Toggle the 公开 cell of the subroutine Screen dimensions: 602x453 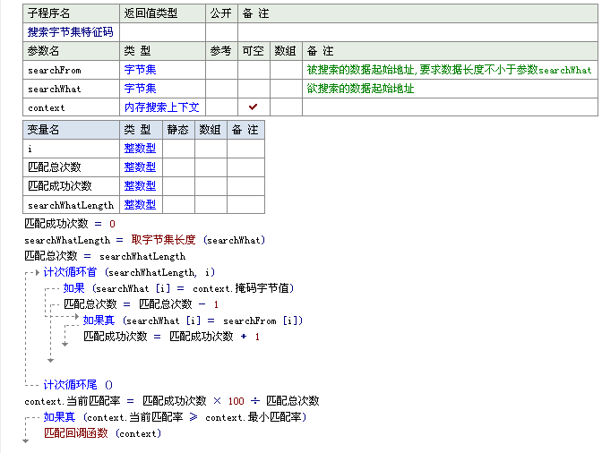(x=221, y=32)
